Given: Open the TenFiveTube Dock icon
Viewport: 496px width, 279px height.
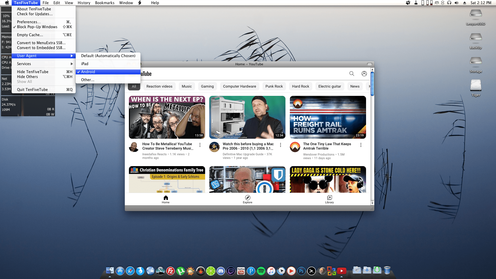Looking at the screenshot, I should tap(241, 271).
